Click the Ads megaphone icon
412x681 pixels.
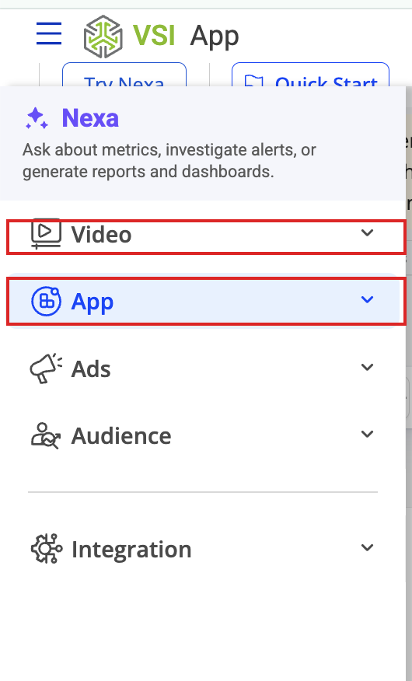coord(46,368)
